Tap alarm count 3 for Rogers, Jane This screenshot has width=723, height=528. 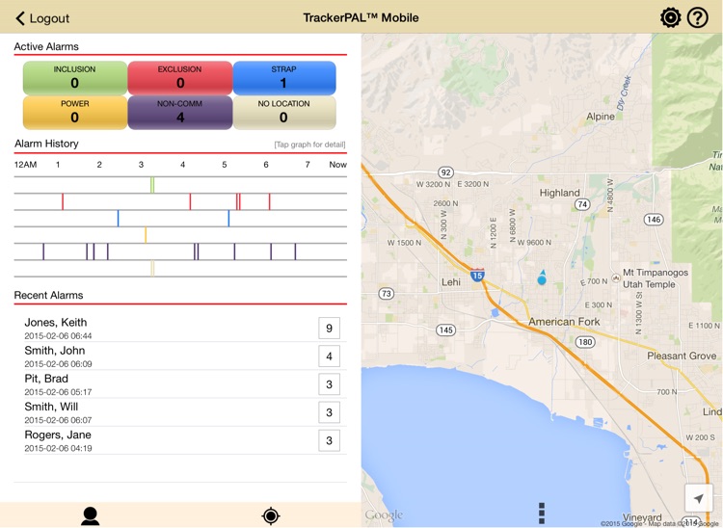tap(330, 440)
